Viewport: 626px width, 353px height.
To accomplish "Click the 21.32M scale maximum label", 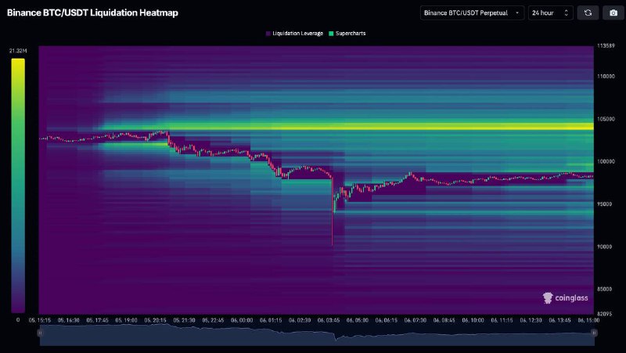I will pyautogui.click(x=18, y=51).
